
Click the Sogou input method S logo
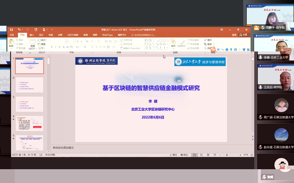click(x=213, y=50)
